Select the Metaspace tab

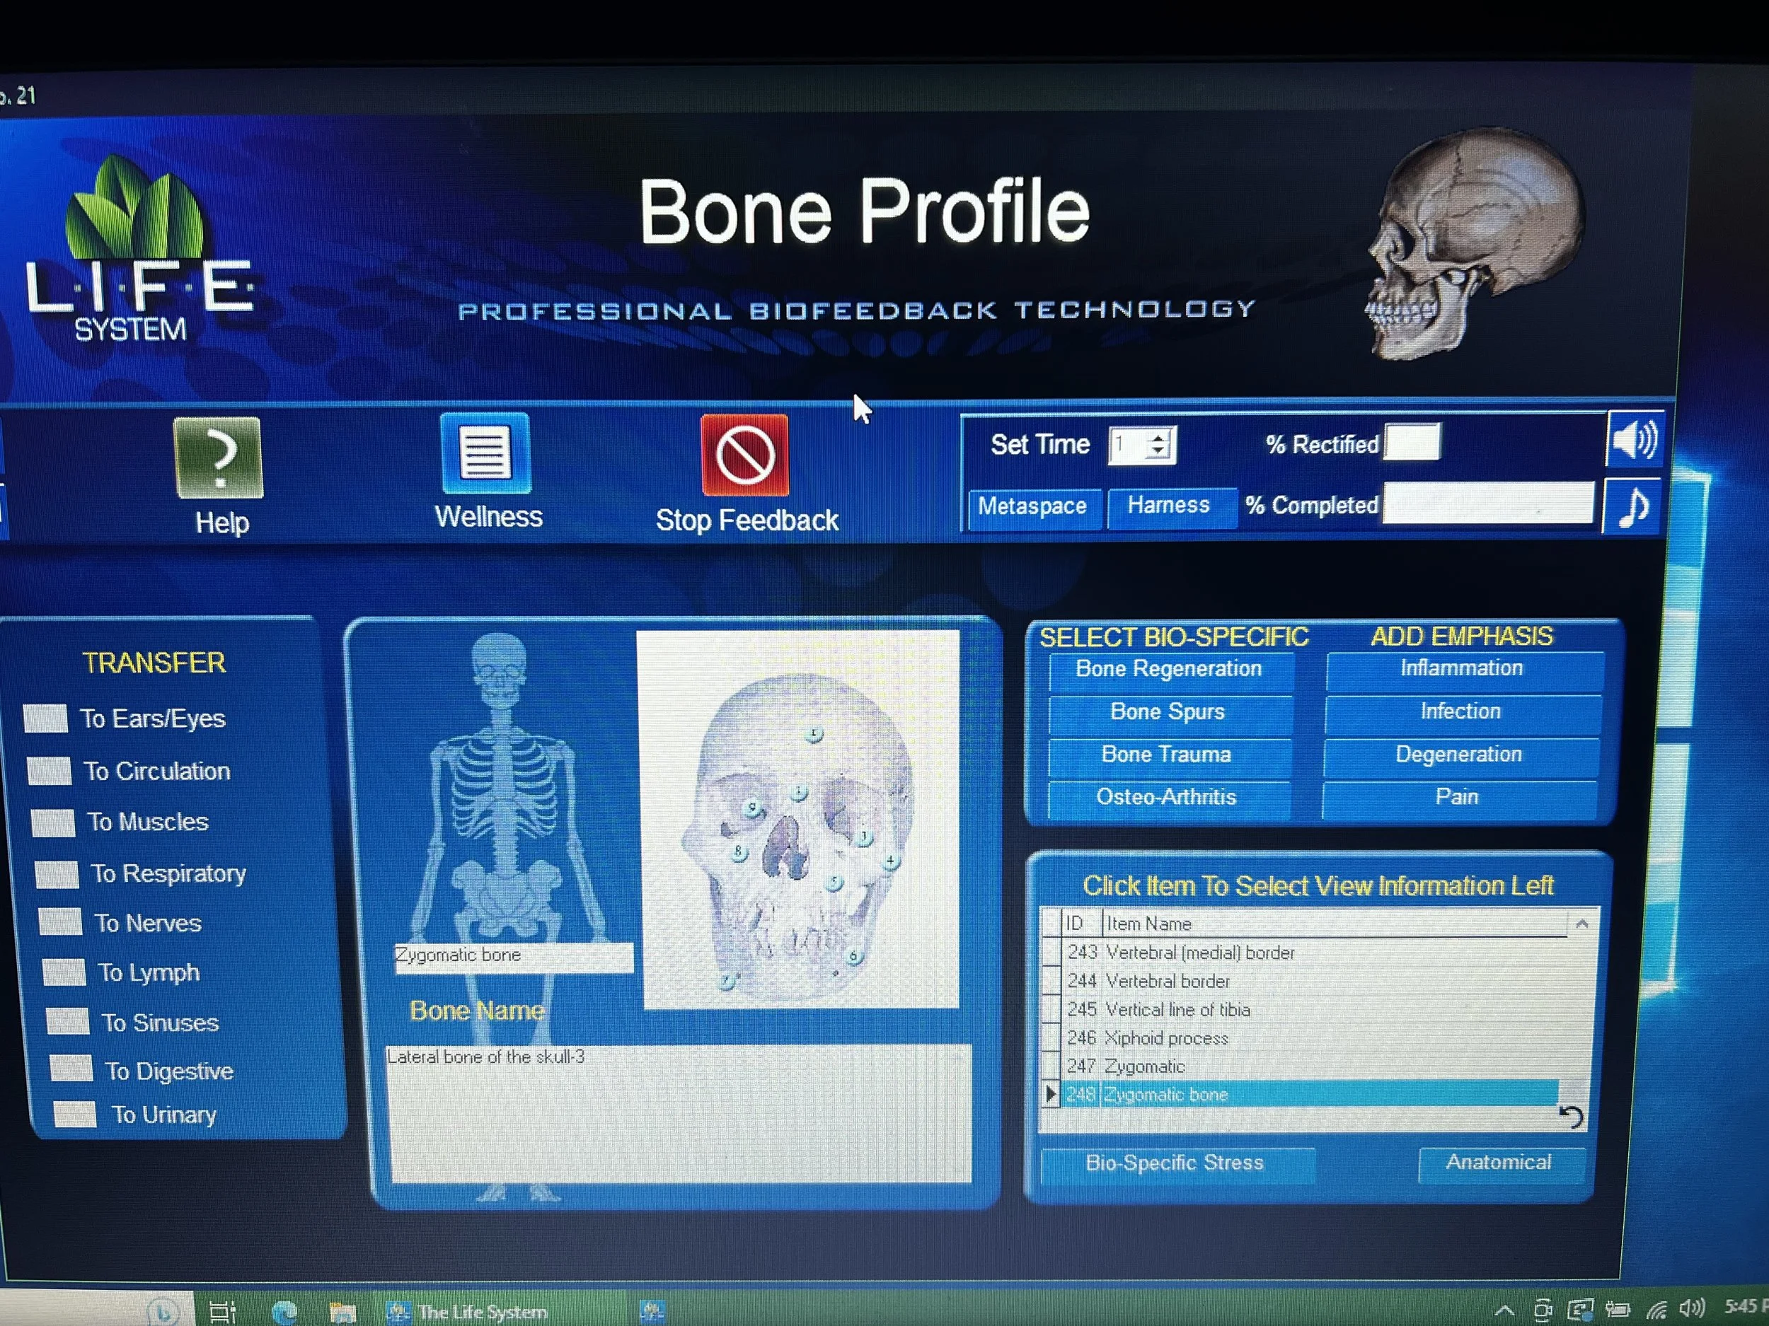tap(1033, 507)
